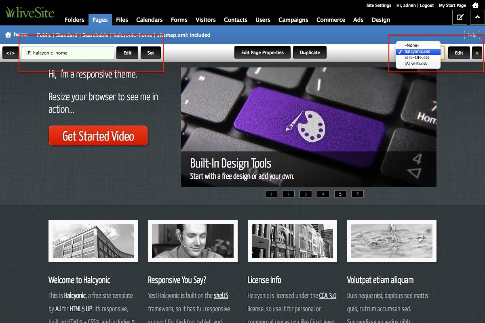Click the house icon beside My Start Page
485x323 pixels.
click(475, 5)
